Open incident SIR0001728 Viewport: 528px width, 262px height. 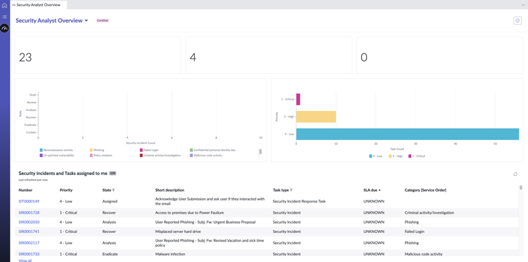pyautogui.click(x=28, y=213)
